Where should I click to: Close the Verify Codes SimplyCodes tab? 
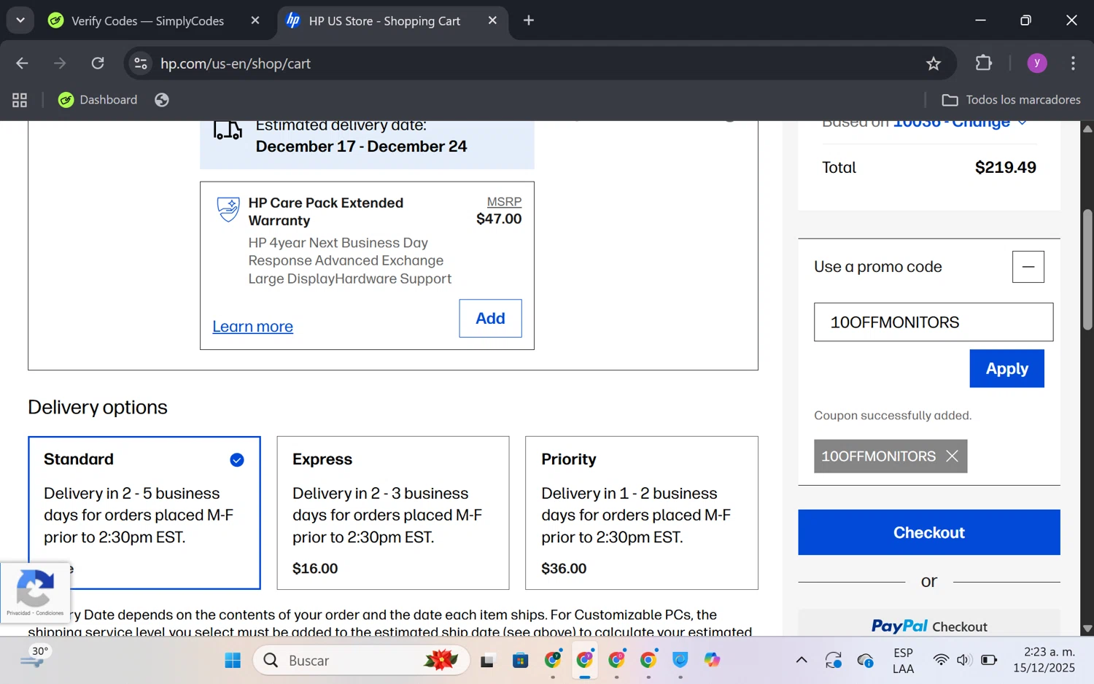255,20
